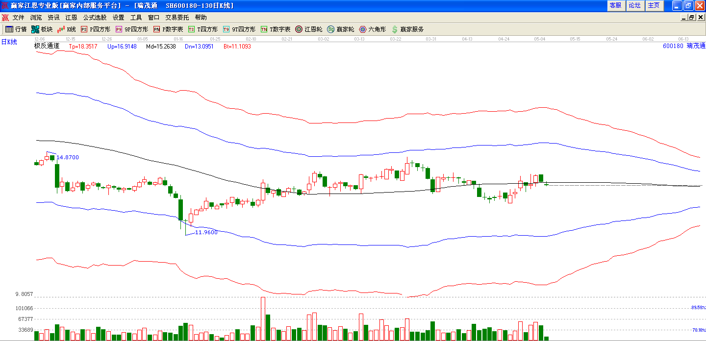Click the tallest red volume bar

tap(263, 318)
